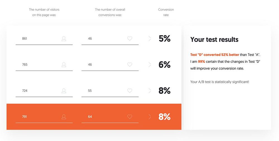Click the heart icon in the 765 visitors row
279x141 pixels.
click(130, 65)
